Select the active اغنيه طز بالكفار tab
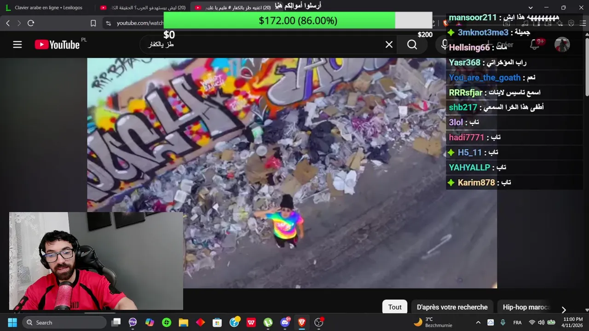 (x=237, y=7)
